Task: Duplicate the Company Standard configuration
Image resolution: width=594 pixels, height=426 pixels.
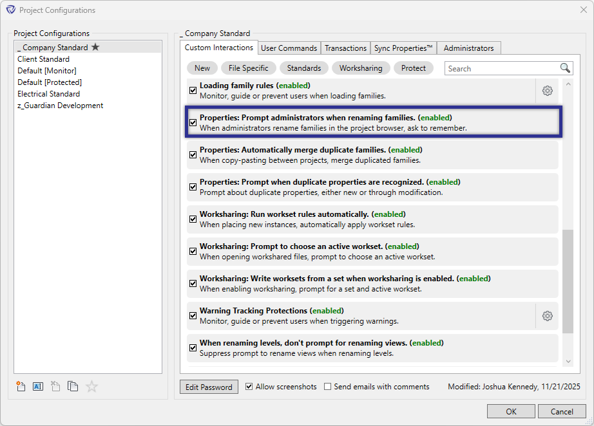Action: pos(73,386)
